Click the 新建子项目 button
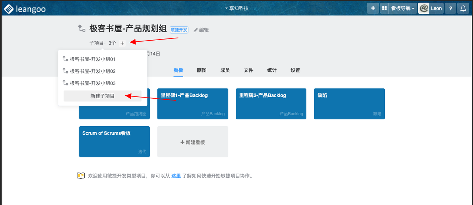This screenshot has height=205, width=473. tap(102, 96)
